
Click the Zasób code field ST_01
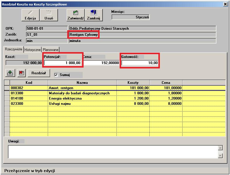click(47, 35)
